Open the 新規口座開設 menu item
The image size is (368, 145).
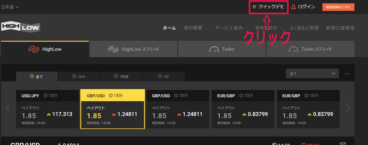coord(340,28)
